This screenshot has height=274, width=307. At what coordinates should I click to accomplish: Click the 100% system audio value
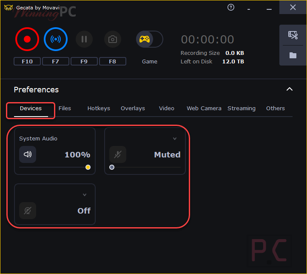tap(77, 155)
